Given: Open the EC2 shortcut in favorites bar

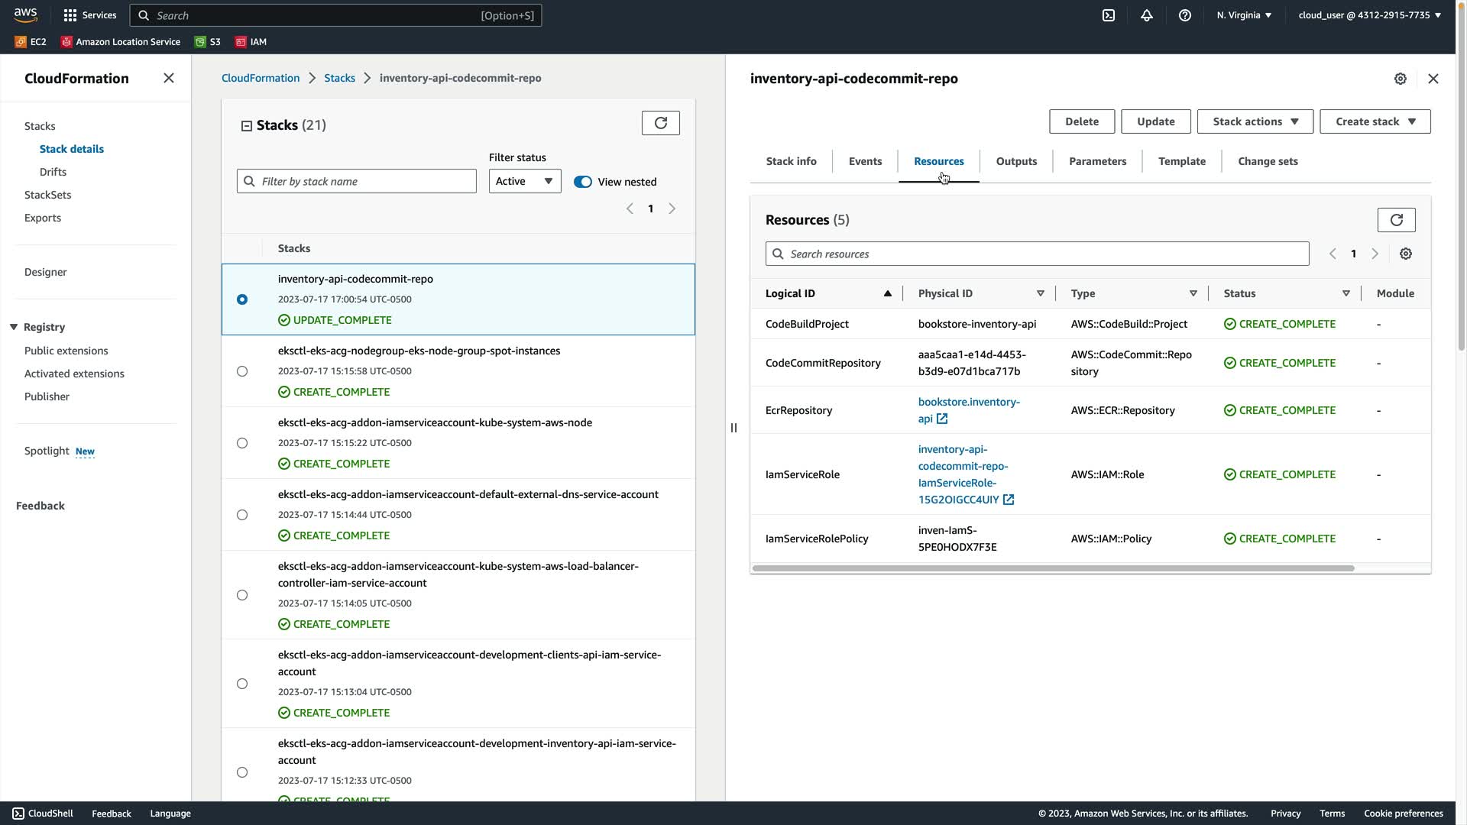Looking at the screenshot, I should click(31, 42).
